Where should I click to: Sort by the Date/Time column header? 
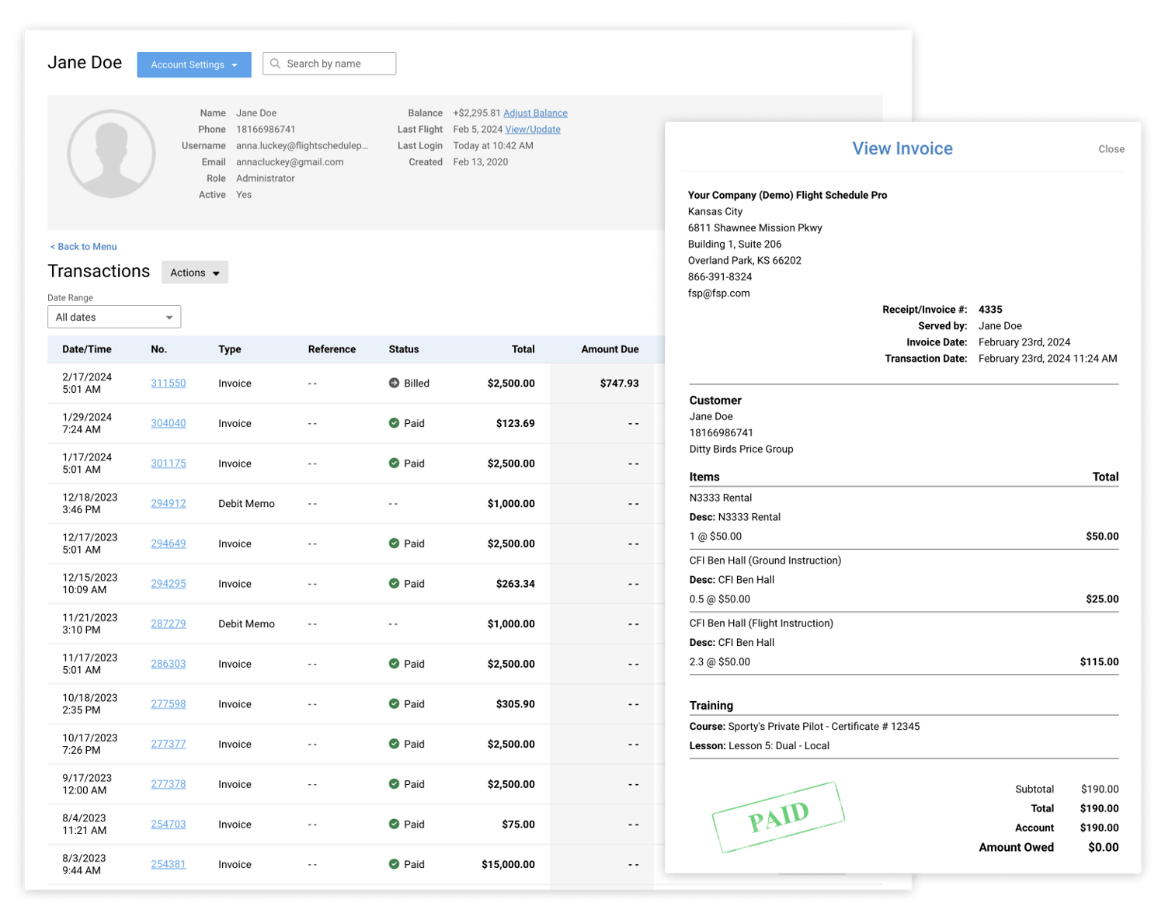pos(87,349)
